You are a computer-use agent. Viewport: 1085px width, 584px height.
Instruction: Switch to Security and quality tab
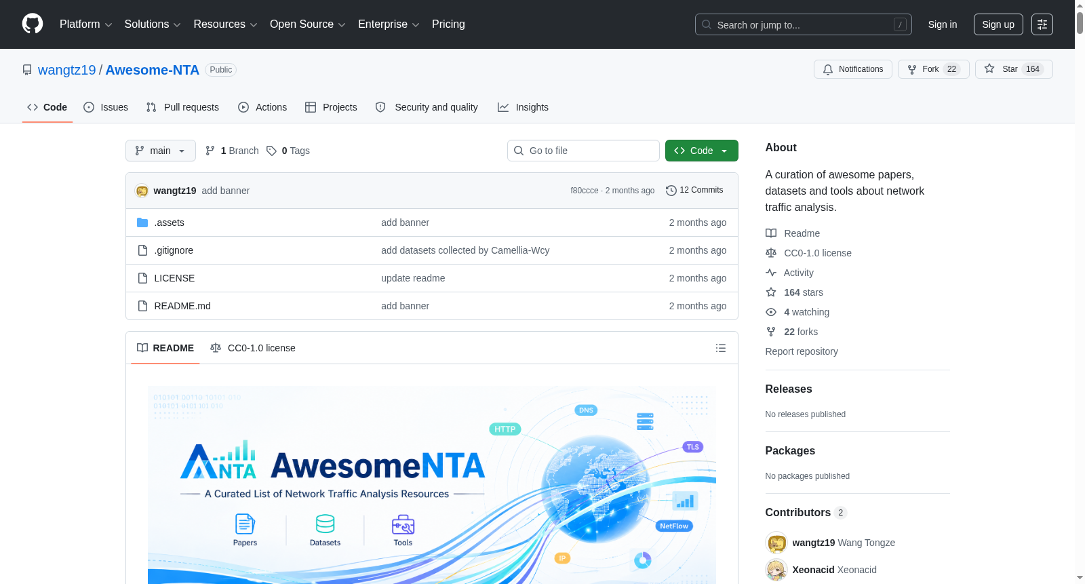click(x=427, y=107)
